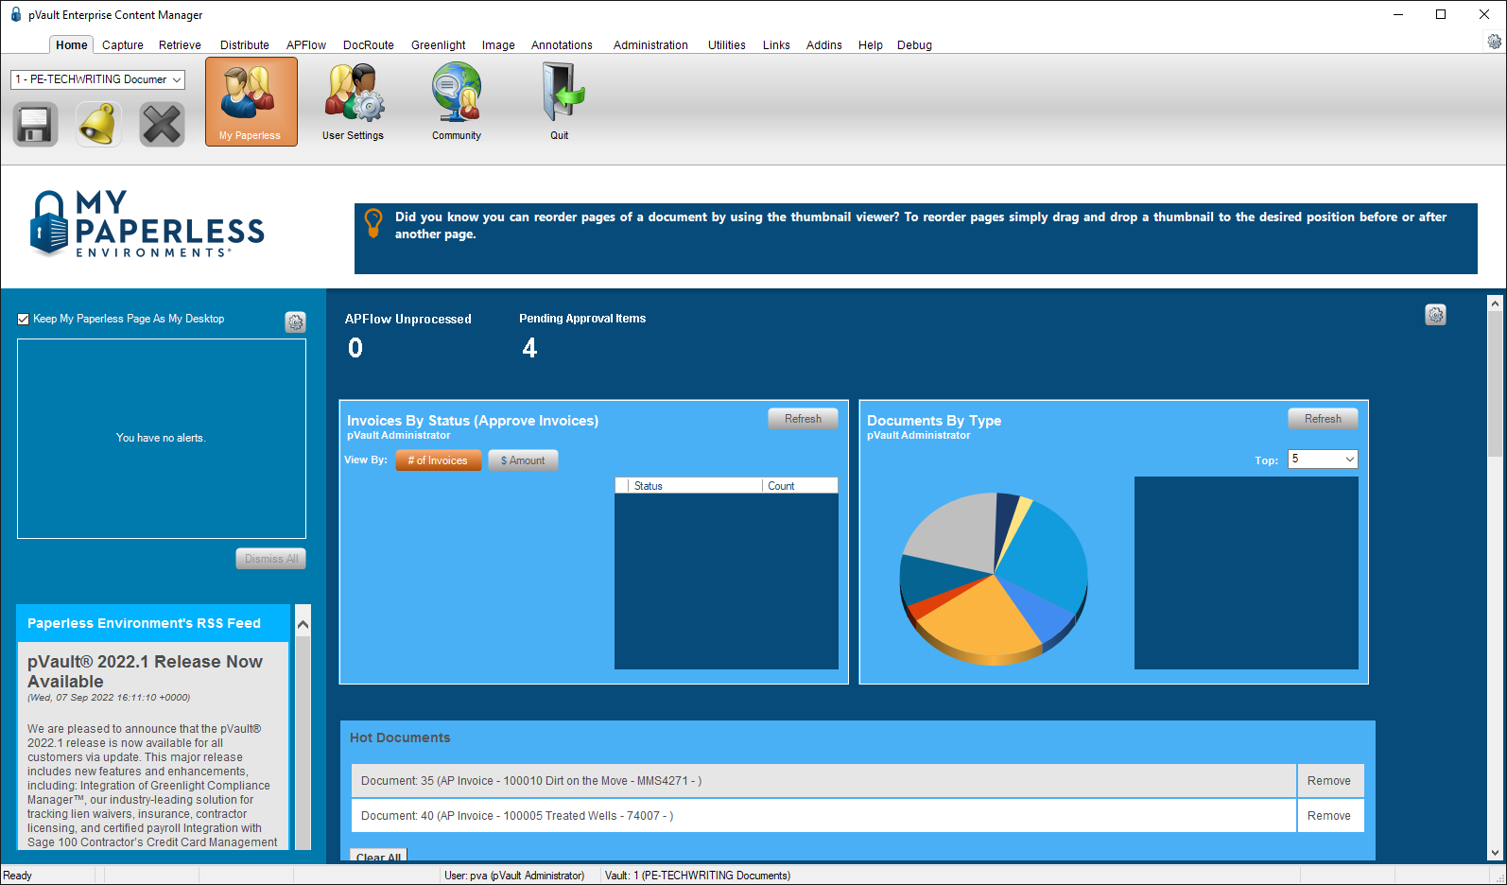Viewport: 1507px width, 885px height.
Task: Open User Settings icon
Action: click(353, 101)
